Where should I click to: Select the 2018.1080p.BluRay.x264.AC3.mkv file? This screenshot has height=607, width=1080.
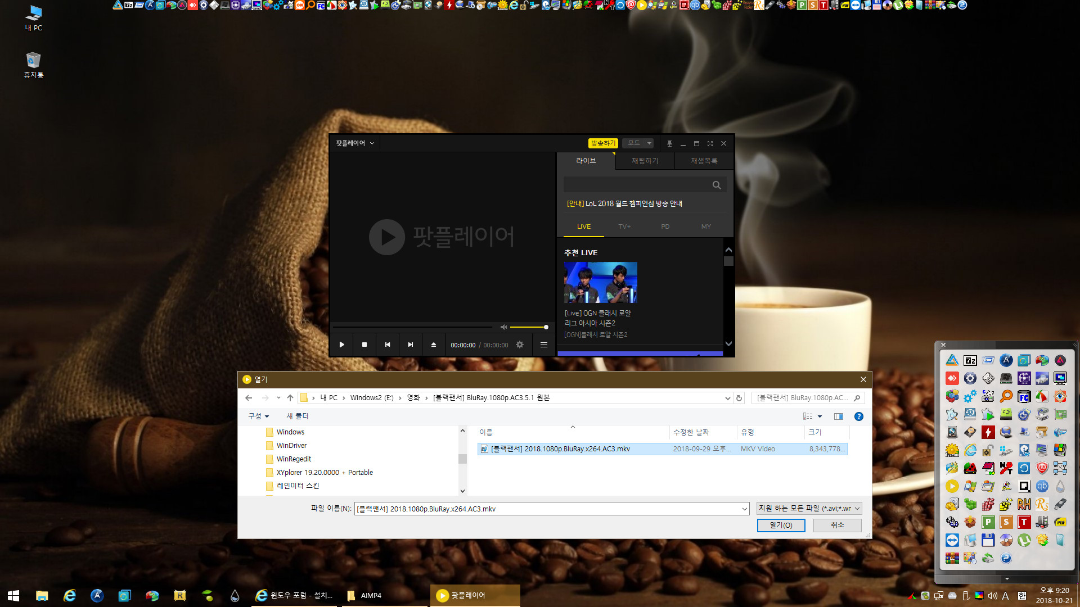click(x=663, y=449)
